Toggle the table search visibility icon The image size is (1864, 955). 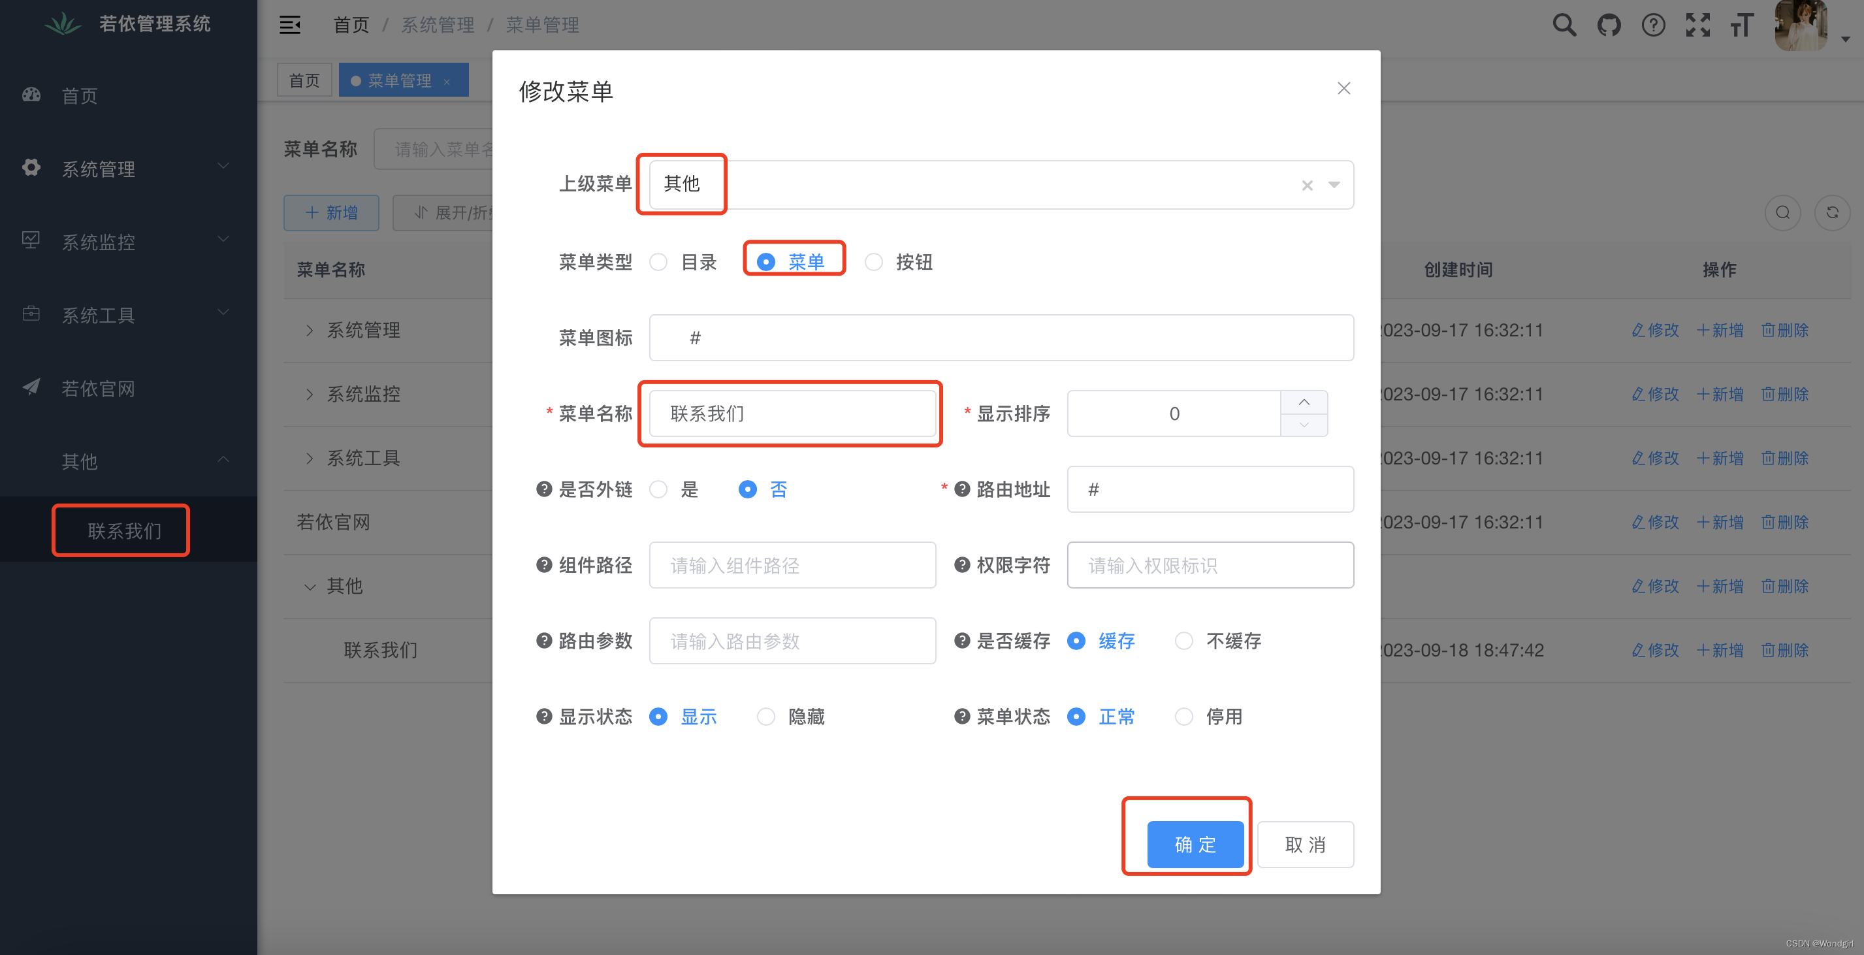coord(1782,213)
